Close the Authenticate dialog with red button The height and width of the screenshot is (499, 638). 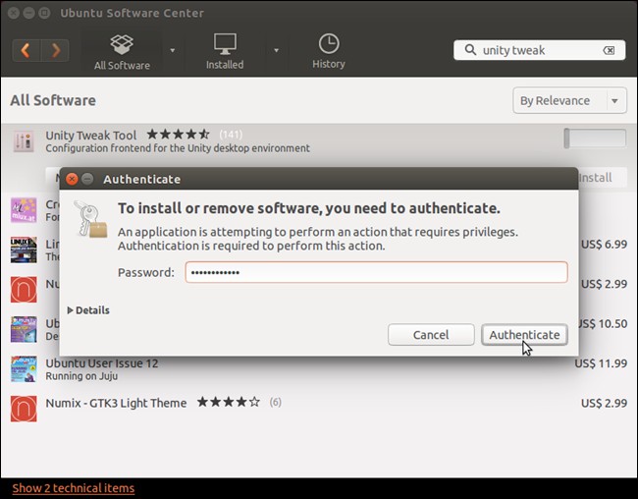click(72, 179)
